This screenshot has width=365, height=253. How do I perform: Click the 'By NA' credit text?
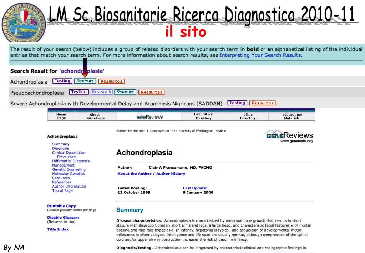14,247
